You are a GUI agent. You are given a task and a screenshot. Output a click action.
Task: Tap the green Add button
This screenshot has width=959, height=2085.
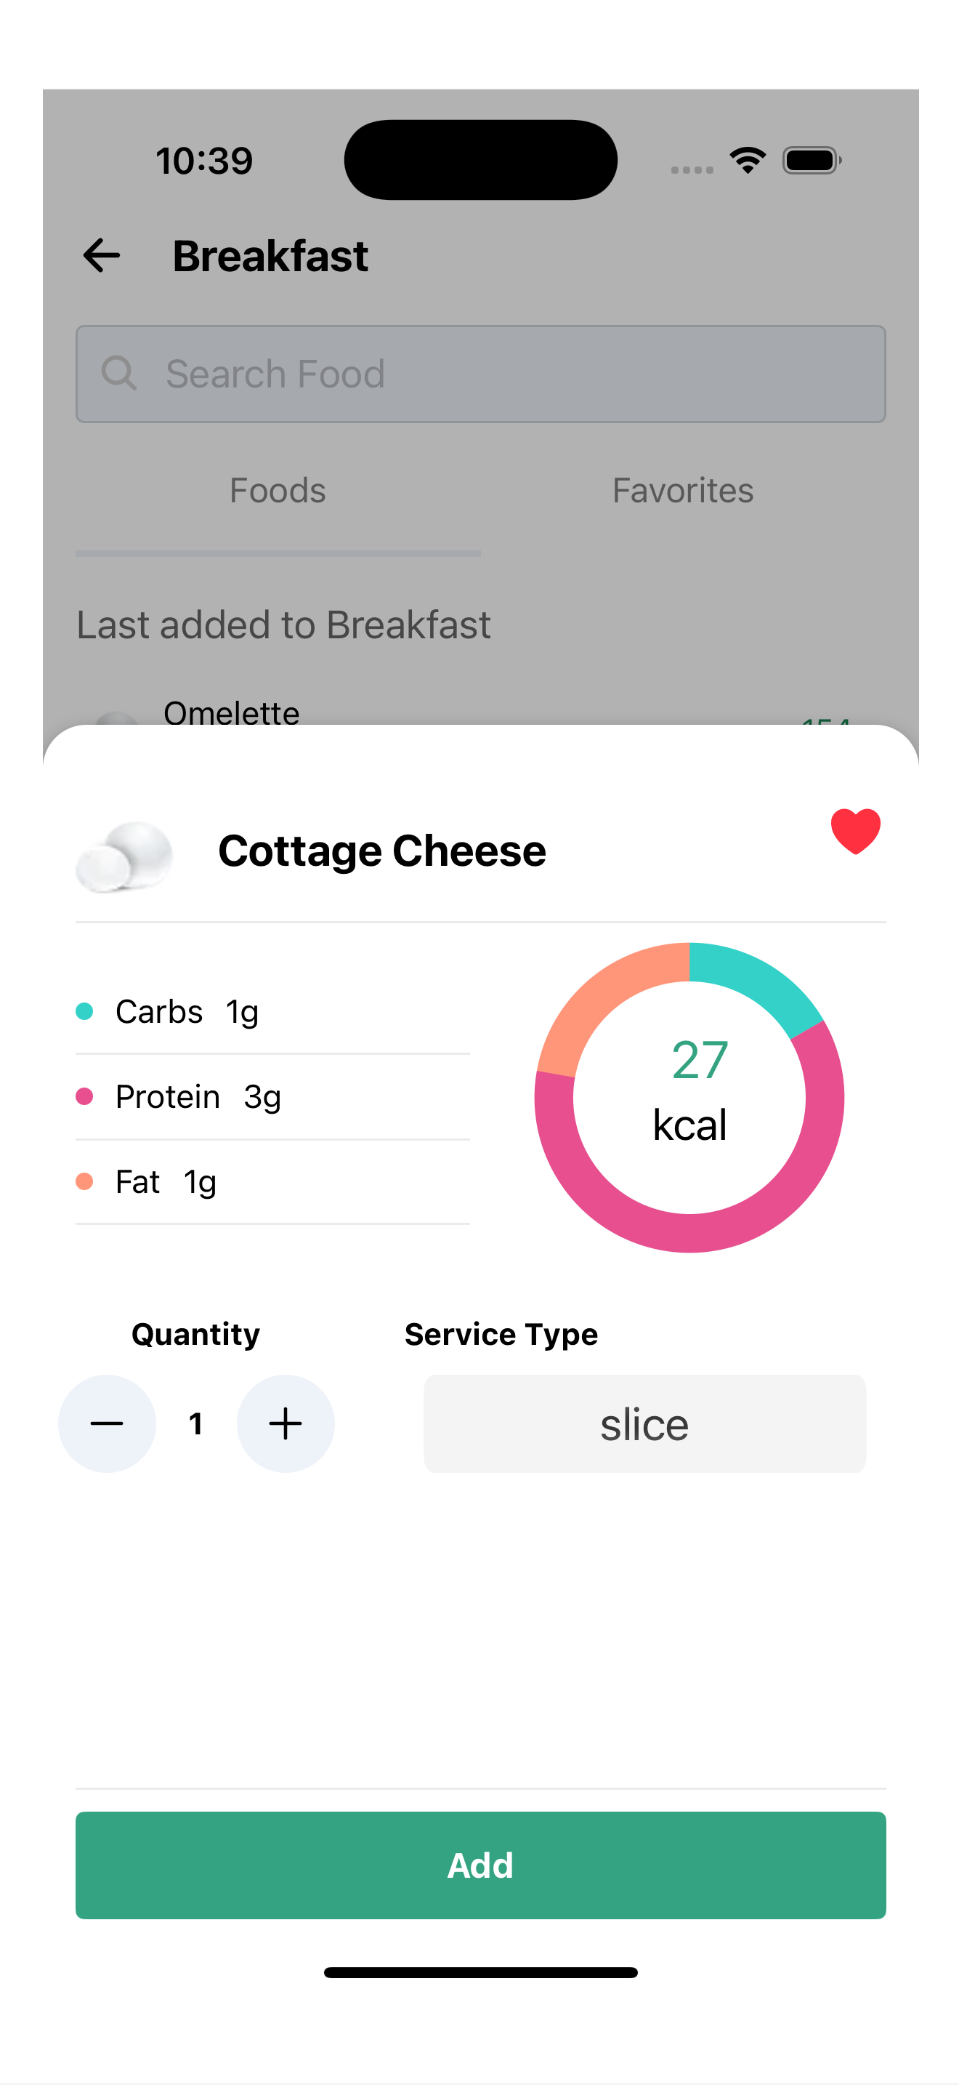pos(480,1865)
